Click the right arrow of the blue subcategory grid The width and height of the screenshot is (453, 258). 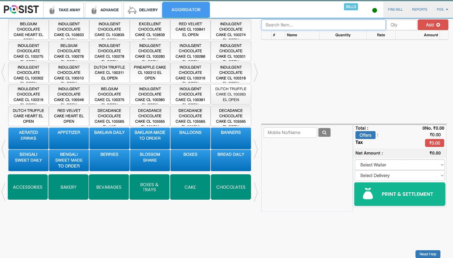pos(256,149)
